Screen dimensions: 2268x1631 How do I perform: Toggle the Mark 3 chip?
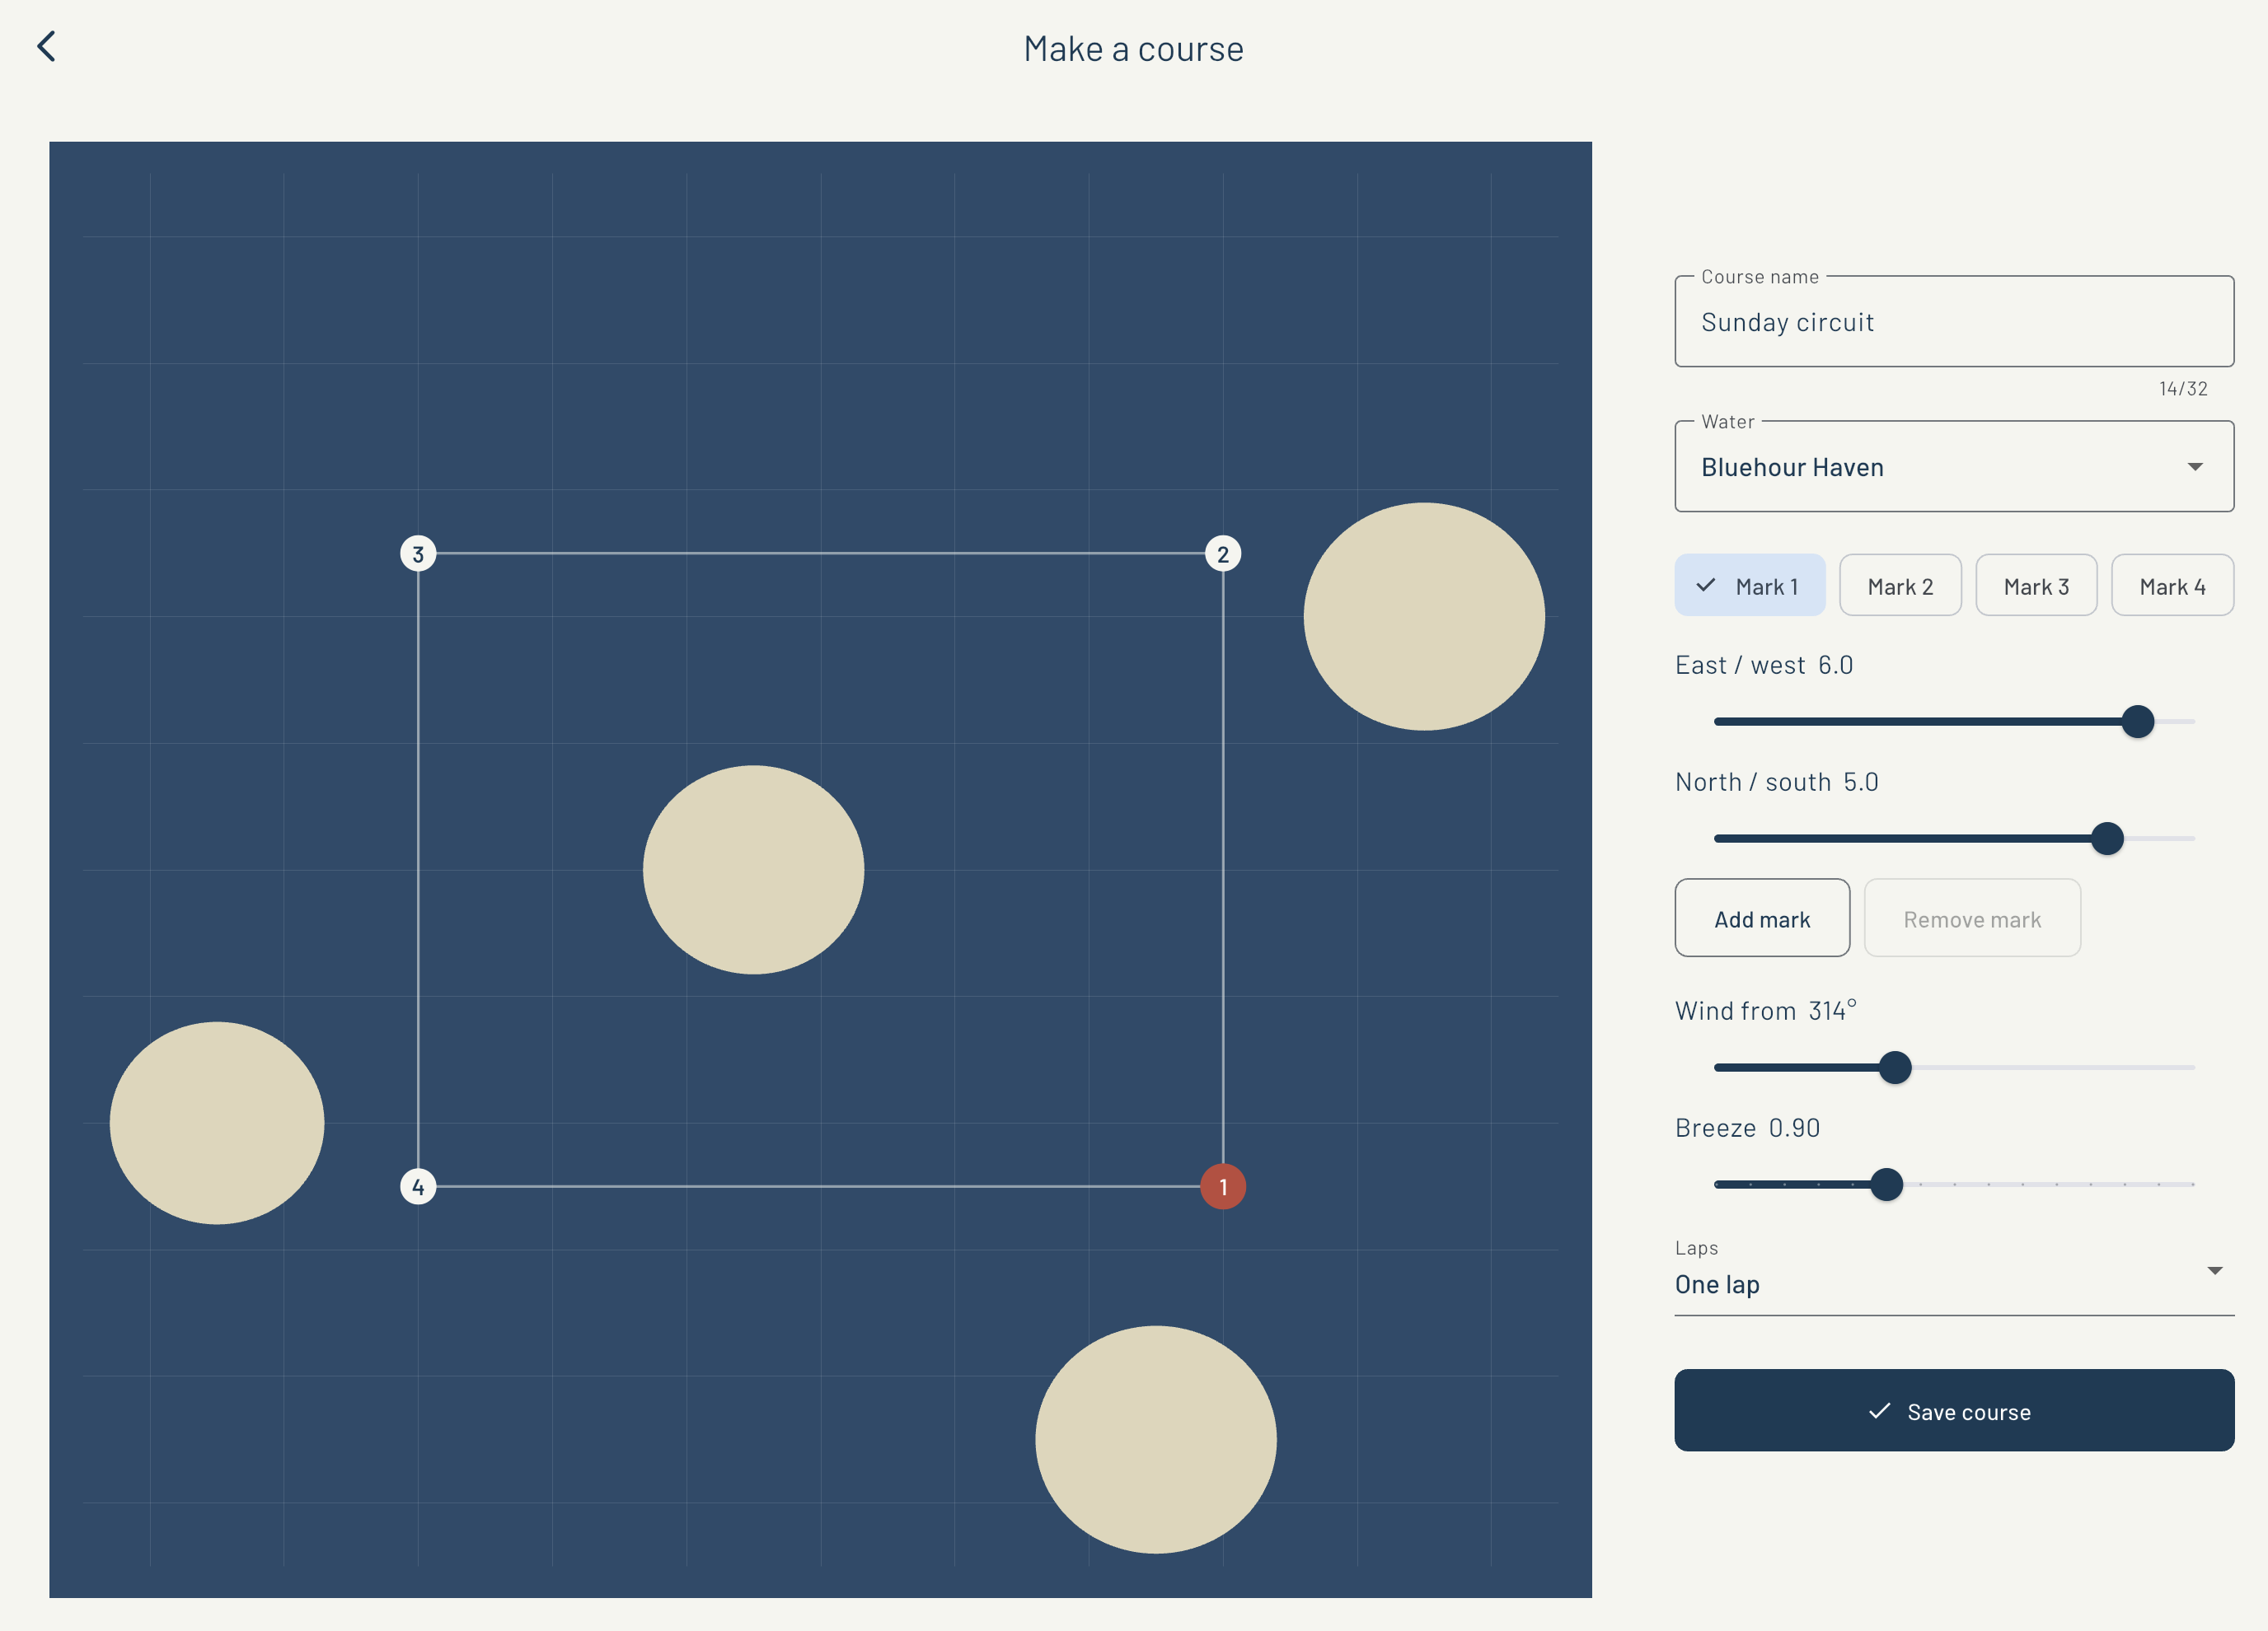click(2035, 586)
